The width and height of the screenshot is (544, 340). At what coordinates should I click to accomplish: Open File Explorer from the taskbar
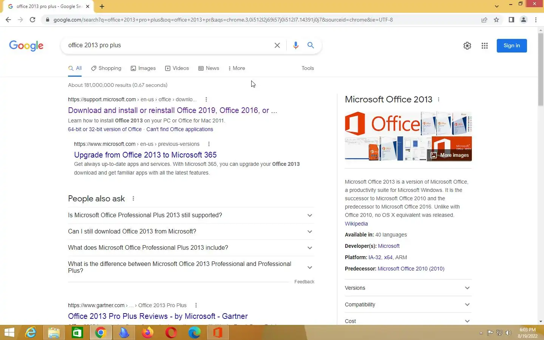54,332
